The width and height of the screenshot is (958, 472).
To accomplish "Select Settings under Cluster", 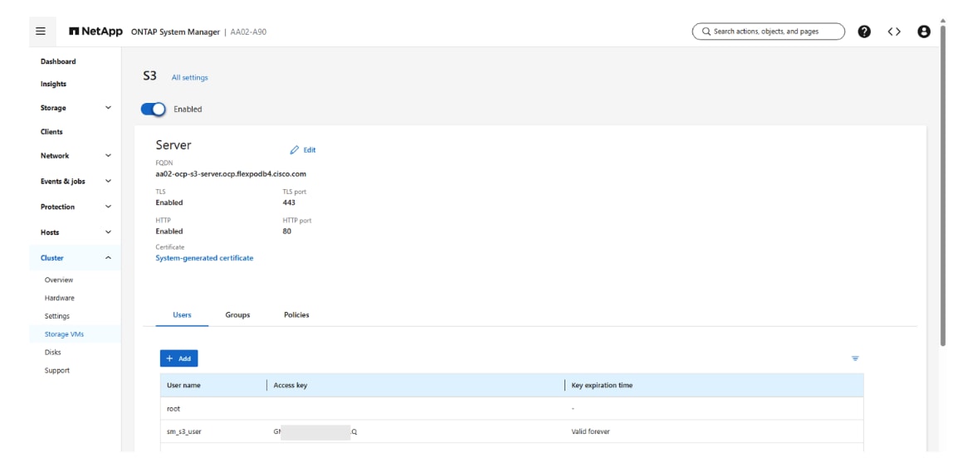I will coord(56,316).
